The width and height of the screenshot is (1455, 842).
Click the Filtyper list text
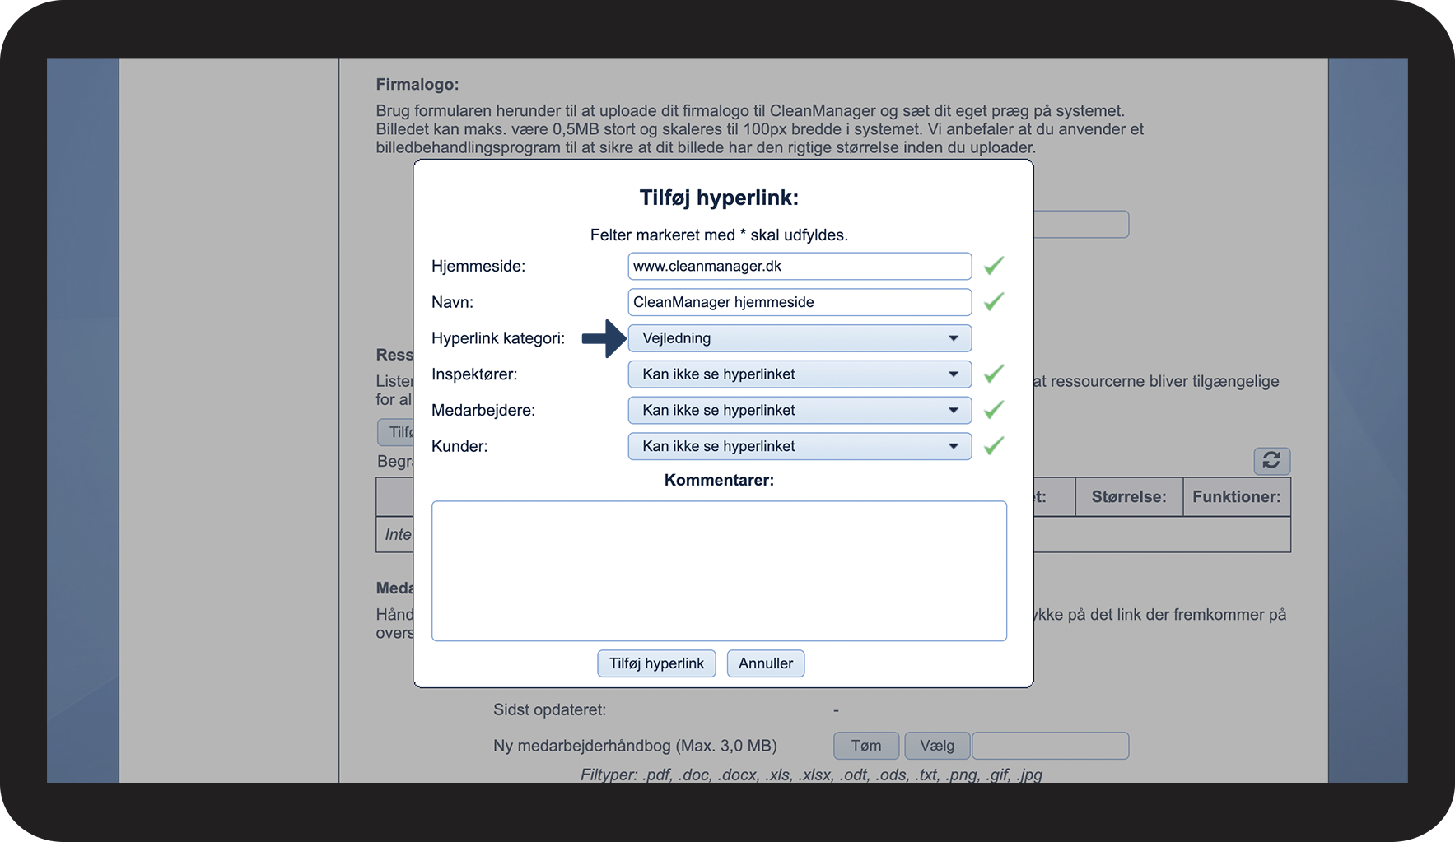point(811,775)
